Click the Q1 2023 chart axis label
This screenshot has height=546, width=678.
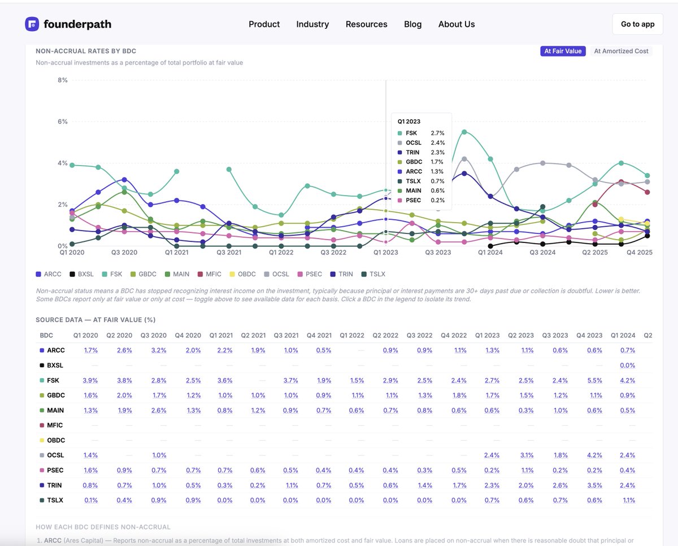[x=386, y=253]
